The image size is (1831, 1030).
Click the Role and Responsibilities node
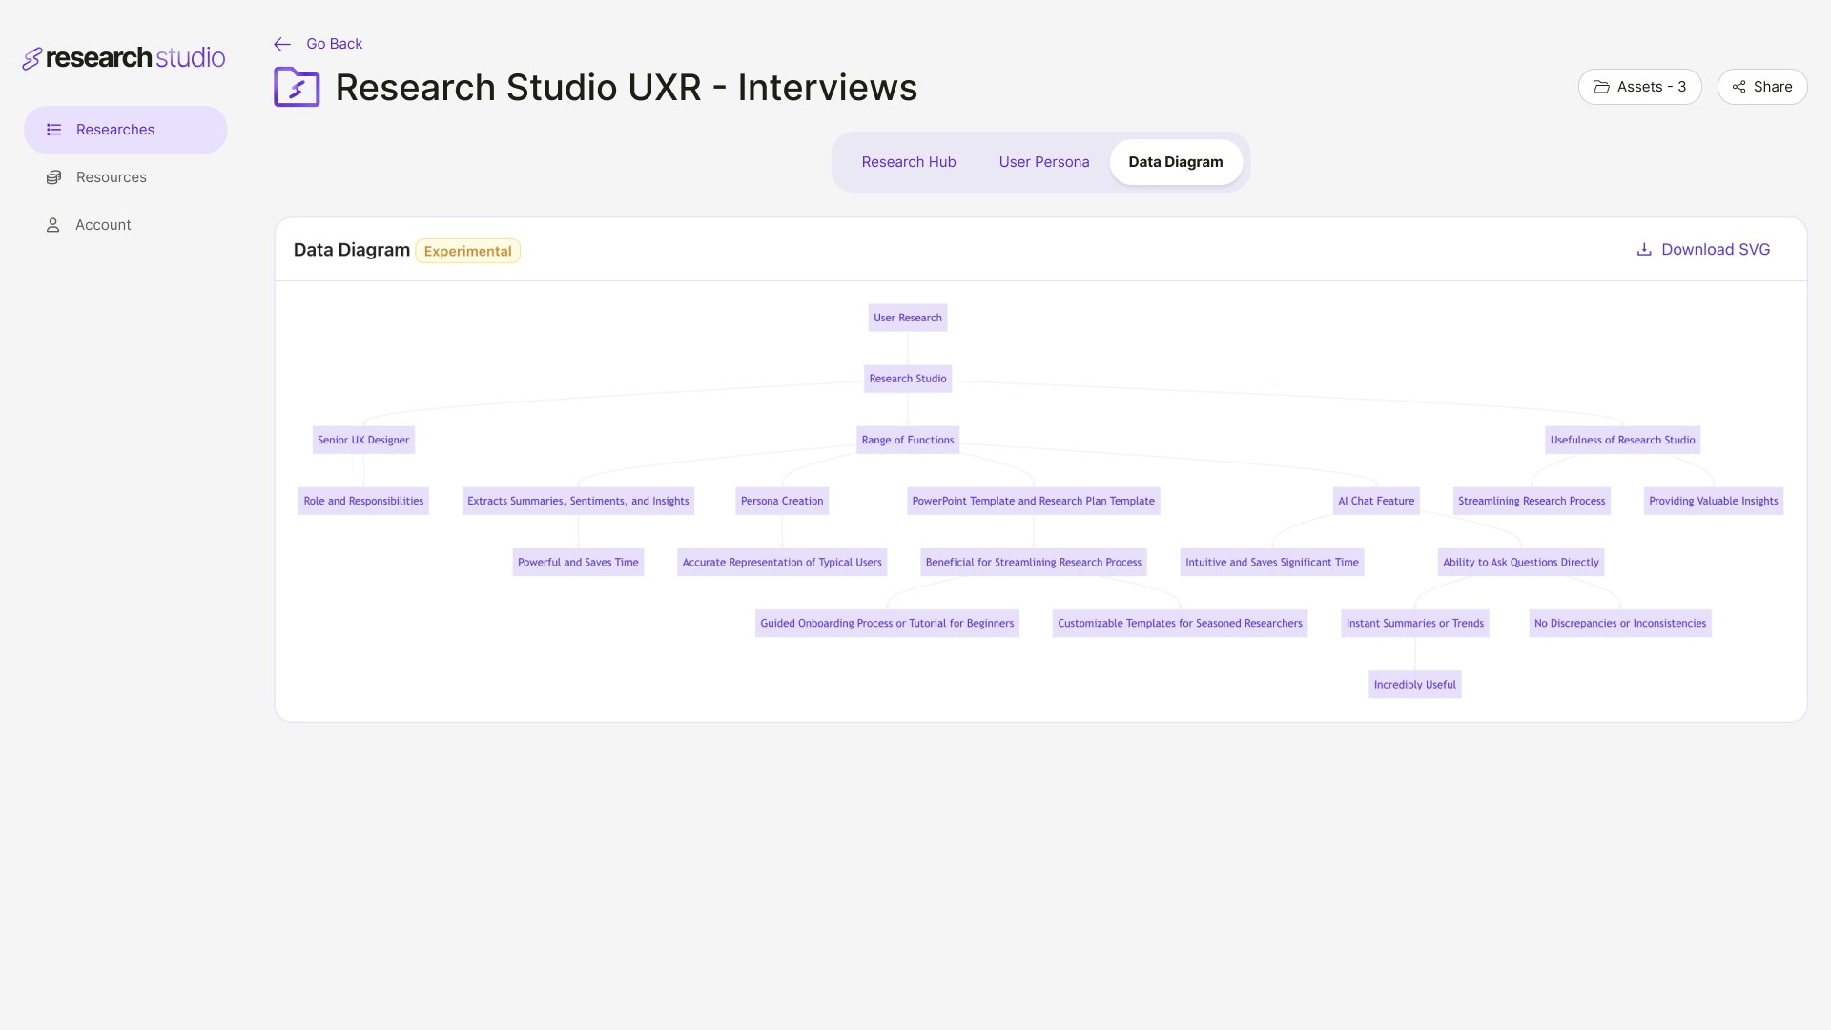point(363,501)
